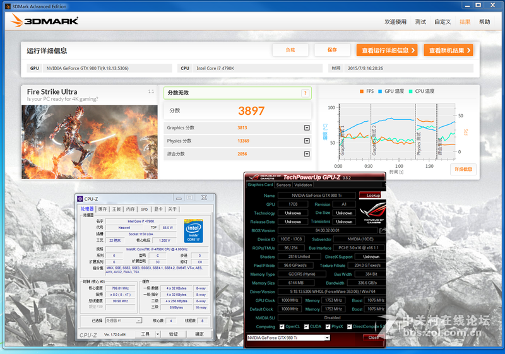Viewport: 505px width, 354px height.
Task: Toggle the OpenCL checkbox in GPU-Z
Action: [x=282, y=327]
